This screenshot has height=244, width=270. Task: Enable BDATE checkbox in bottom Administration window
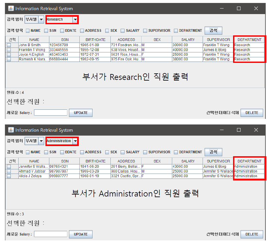62,152
